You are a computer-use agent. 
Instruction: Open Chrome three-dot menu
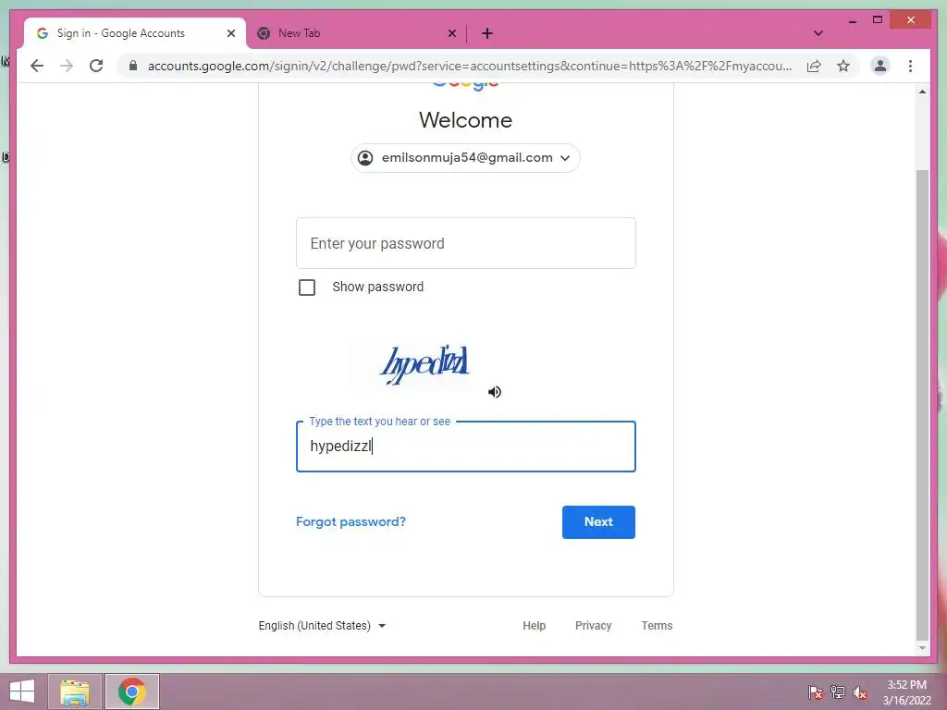[910, 66]
